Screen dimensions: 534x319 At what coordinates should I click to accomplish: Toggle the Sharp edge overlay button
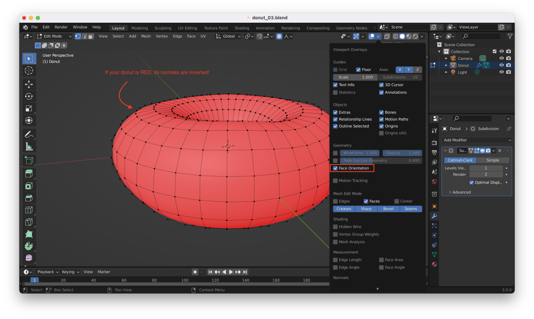[366, 209]
